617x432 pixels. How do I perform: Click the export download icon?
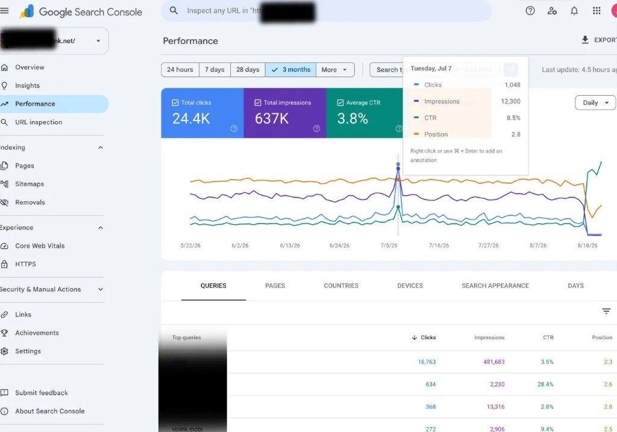tap(585, 40)
